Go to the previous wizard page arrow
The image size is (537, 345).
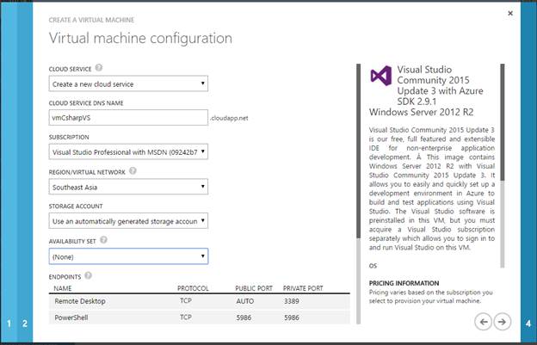(484, 322)
